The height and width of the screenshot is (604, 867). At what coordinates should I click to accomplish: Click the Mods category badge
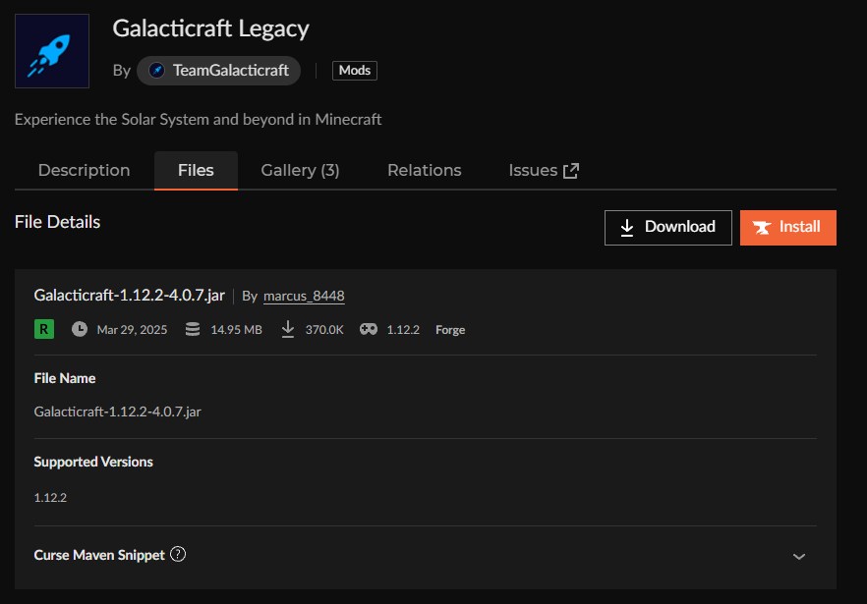tap(354, 70)
